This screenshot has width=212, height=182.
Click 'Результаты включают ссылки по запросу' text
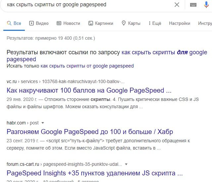pos(63,52)
